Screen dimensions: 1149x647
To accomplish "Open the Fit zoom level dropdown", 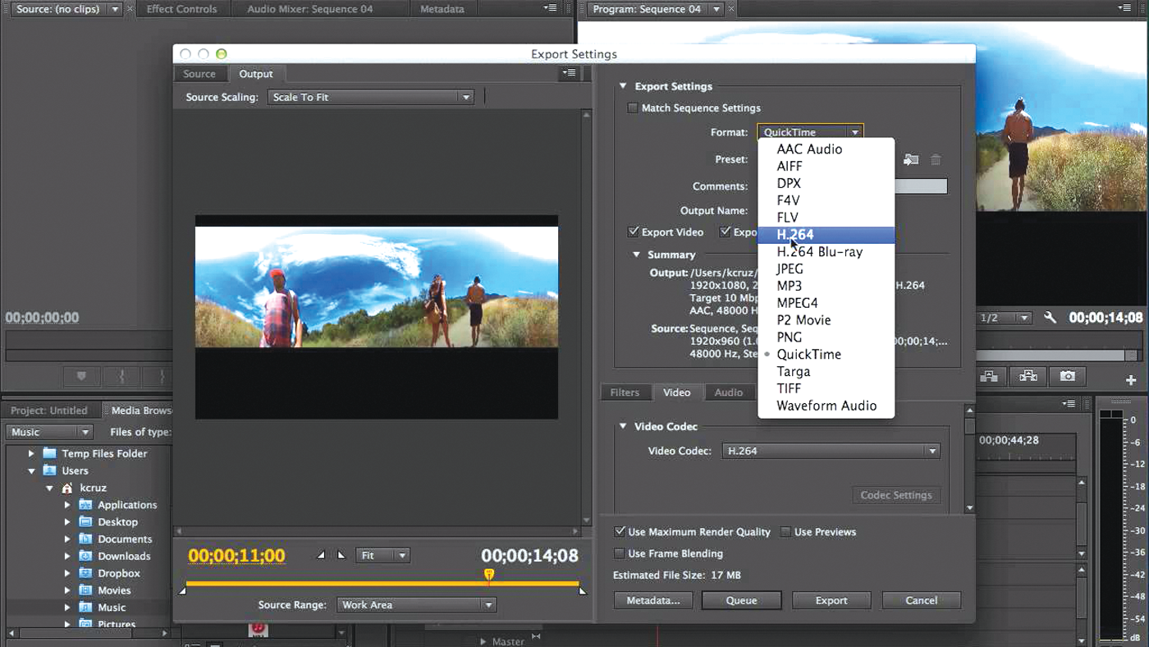I will [382, 556].
